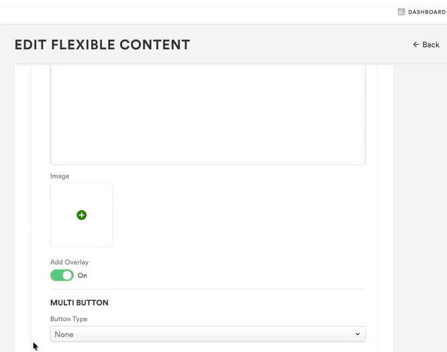
Task: Click the Dashboard bar-chart icon
Action: click(401, 11)
